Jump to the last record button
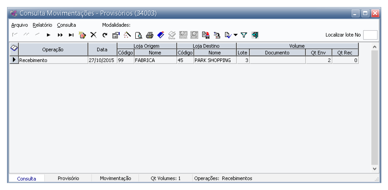 [71, 35]
